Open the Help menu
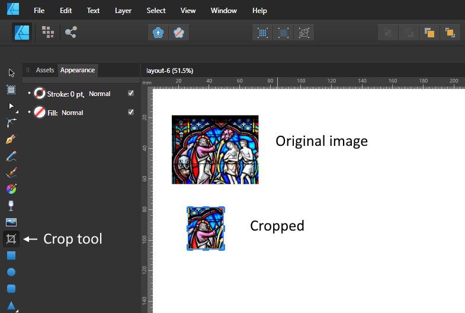 coord(259,11)
